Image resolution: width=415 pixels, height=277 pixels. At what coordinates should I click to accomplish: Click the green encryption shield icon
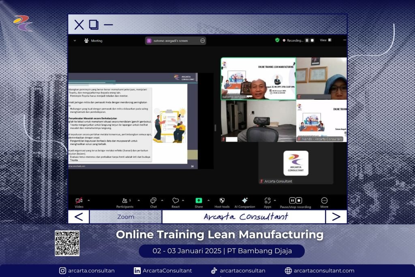[x=277, y=40]
